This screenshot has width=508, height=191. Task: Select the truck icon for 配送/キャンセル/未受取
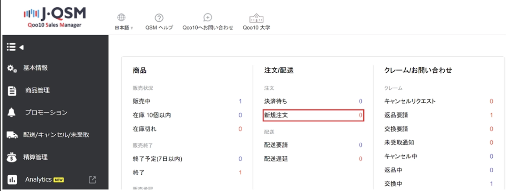tap(12, 134)
